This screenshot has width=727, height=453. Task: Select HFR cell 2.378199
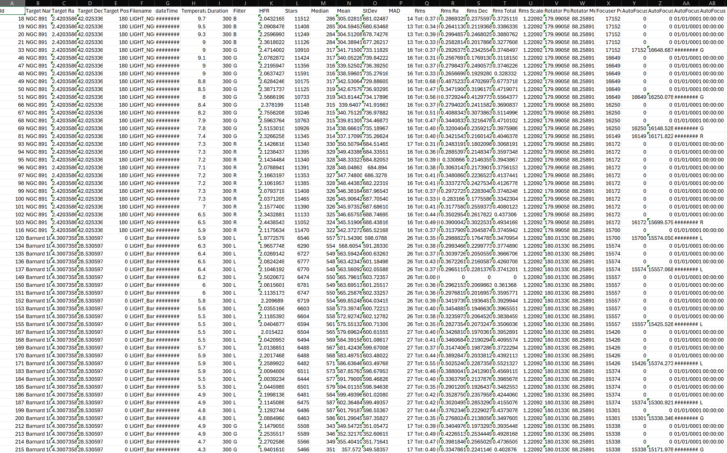click(x=271, y=105)
